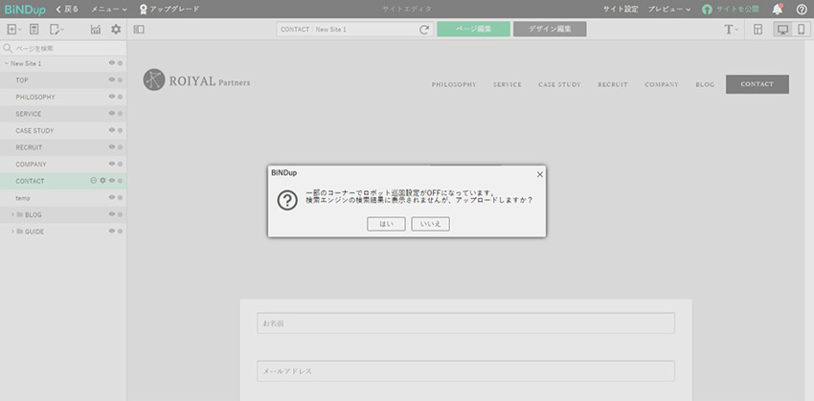
Task: Click the はい button in the dialog
Action: coord(386,223)
